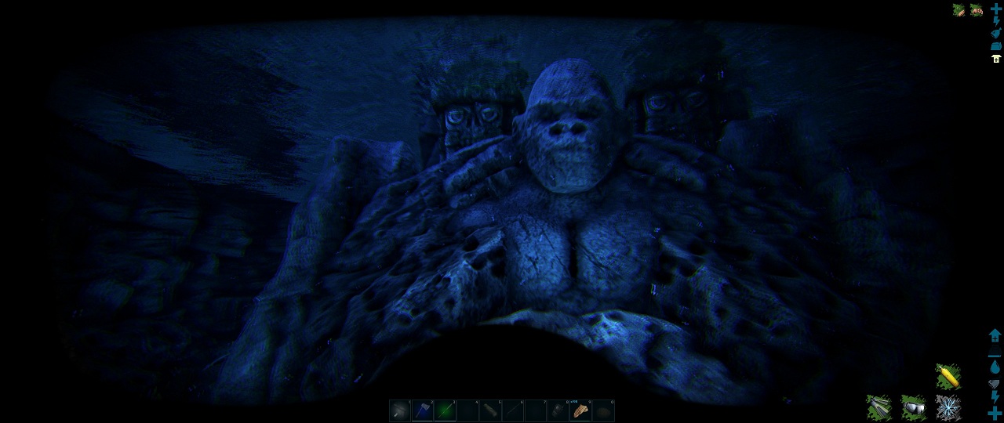Click the water droplet stat icon
1004x423 pixels.
click(995, 367)
